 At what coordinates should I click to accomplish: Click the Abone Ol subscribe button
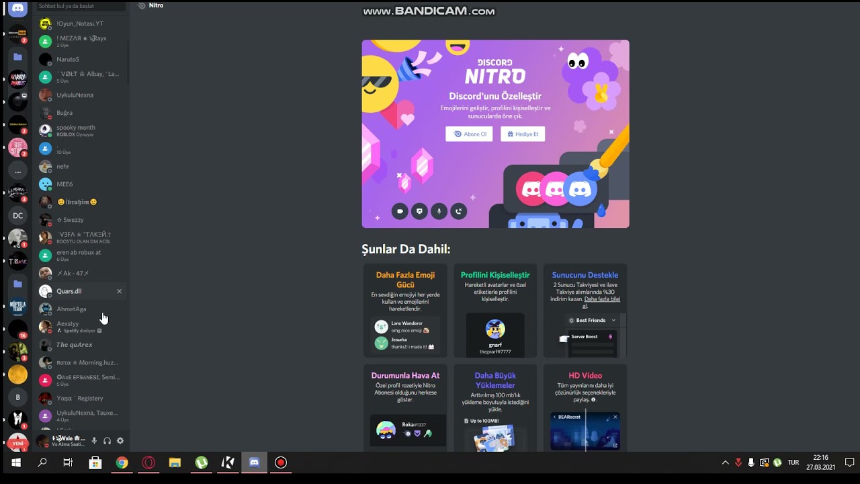(x=469, y=134)
